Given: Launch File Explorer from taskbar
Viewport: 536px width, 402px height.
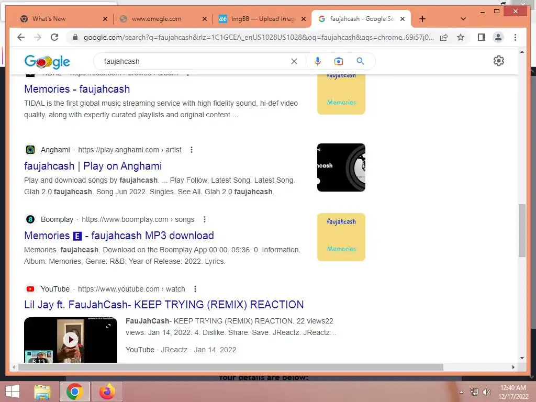Looking at the screenshot, I should tap(42, 392).
